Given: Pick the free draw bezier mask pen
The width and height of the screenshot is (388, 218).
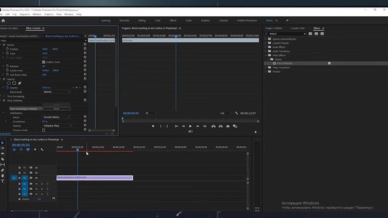Looking at the screenshot, I should tap(19, 84).
